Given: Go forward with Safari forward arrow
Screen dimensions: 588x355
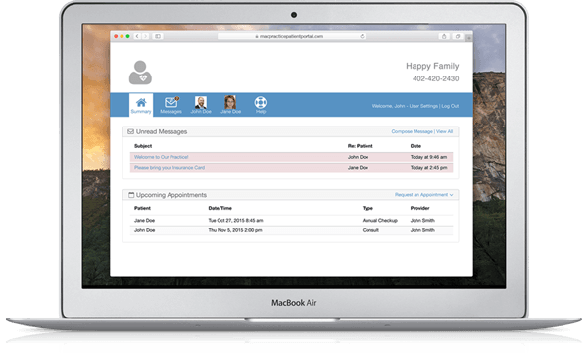Looking at the screenshot, I should [x=145, y=36].
